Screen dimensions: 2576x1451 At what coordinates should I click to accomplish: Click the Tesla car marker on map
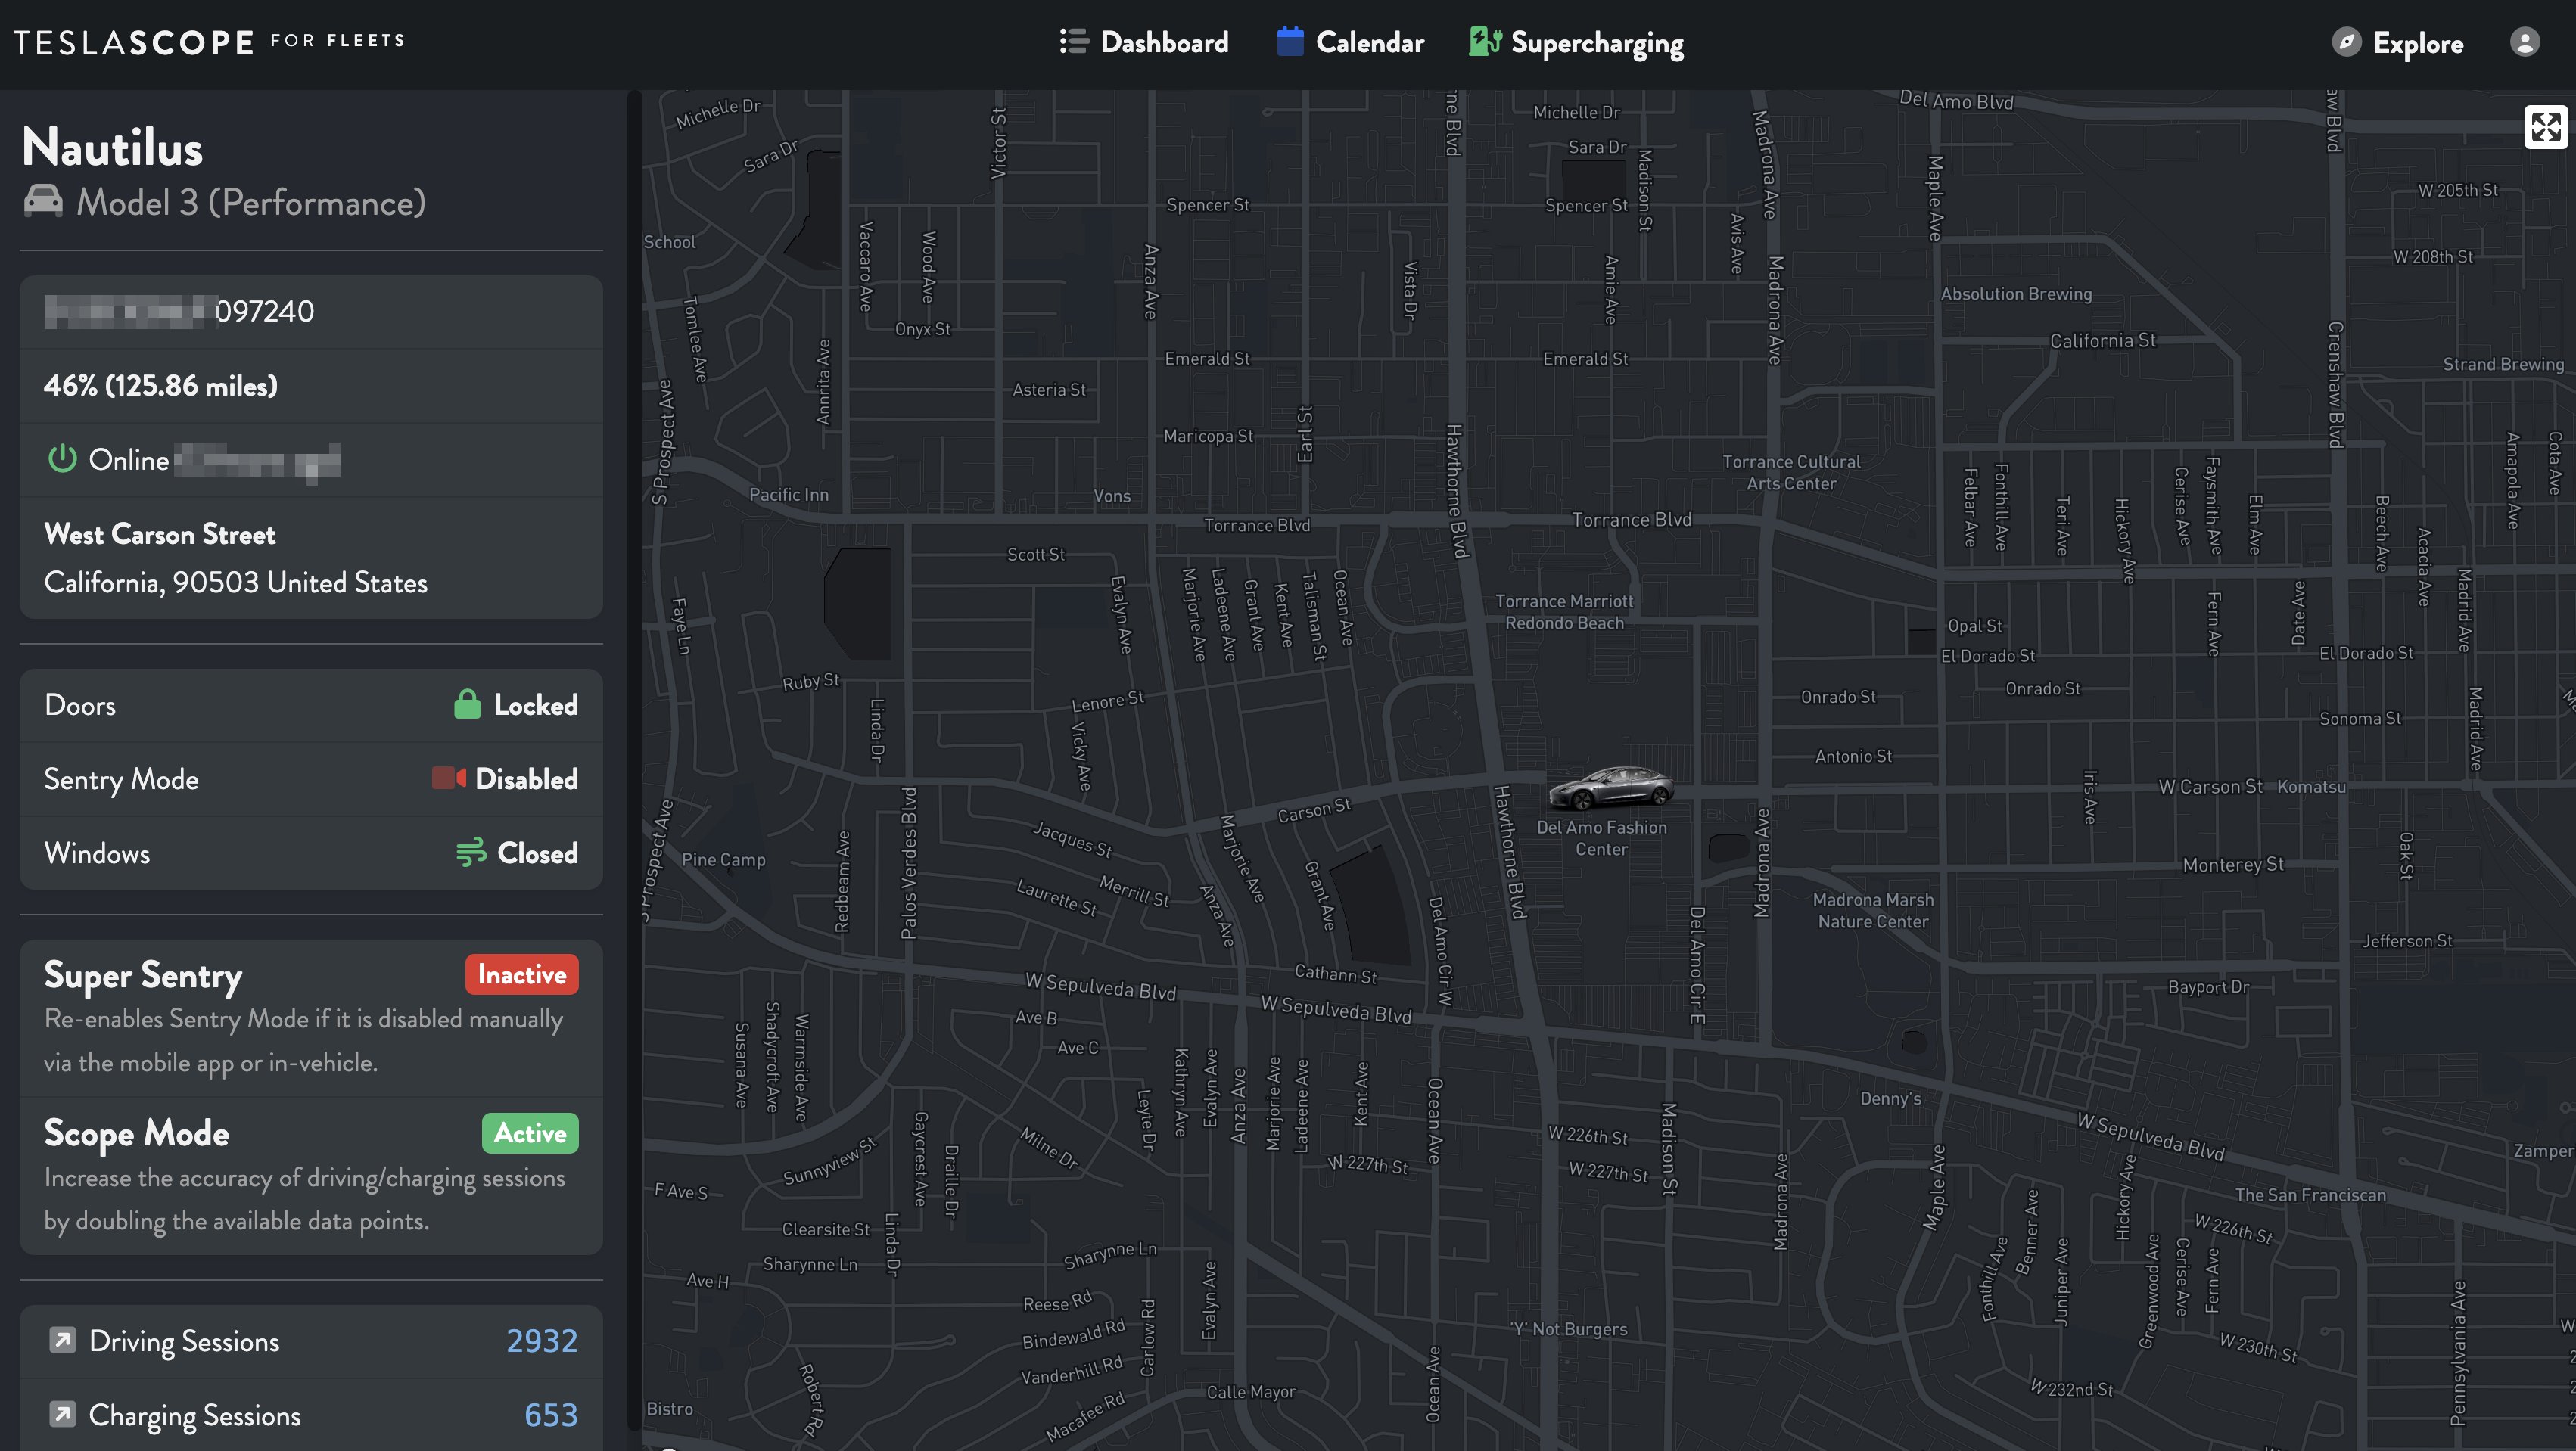[1610, 788]
